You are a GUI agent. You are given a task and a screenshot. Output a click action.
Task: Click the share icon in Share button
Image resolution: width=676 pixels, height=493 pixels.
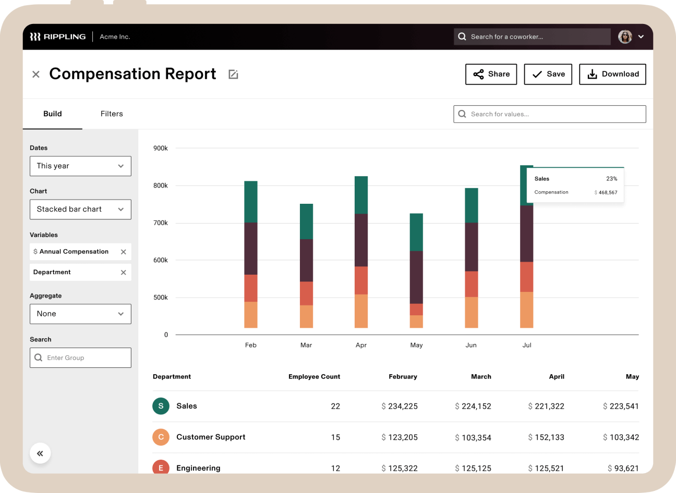[x=478, y=75]
